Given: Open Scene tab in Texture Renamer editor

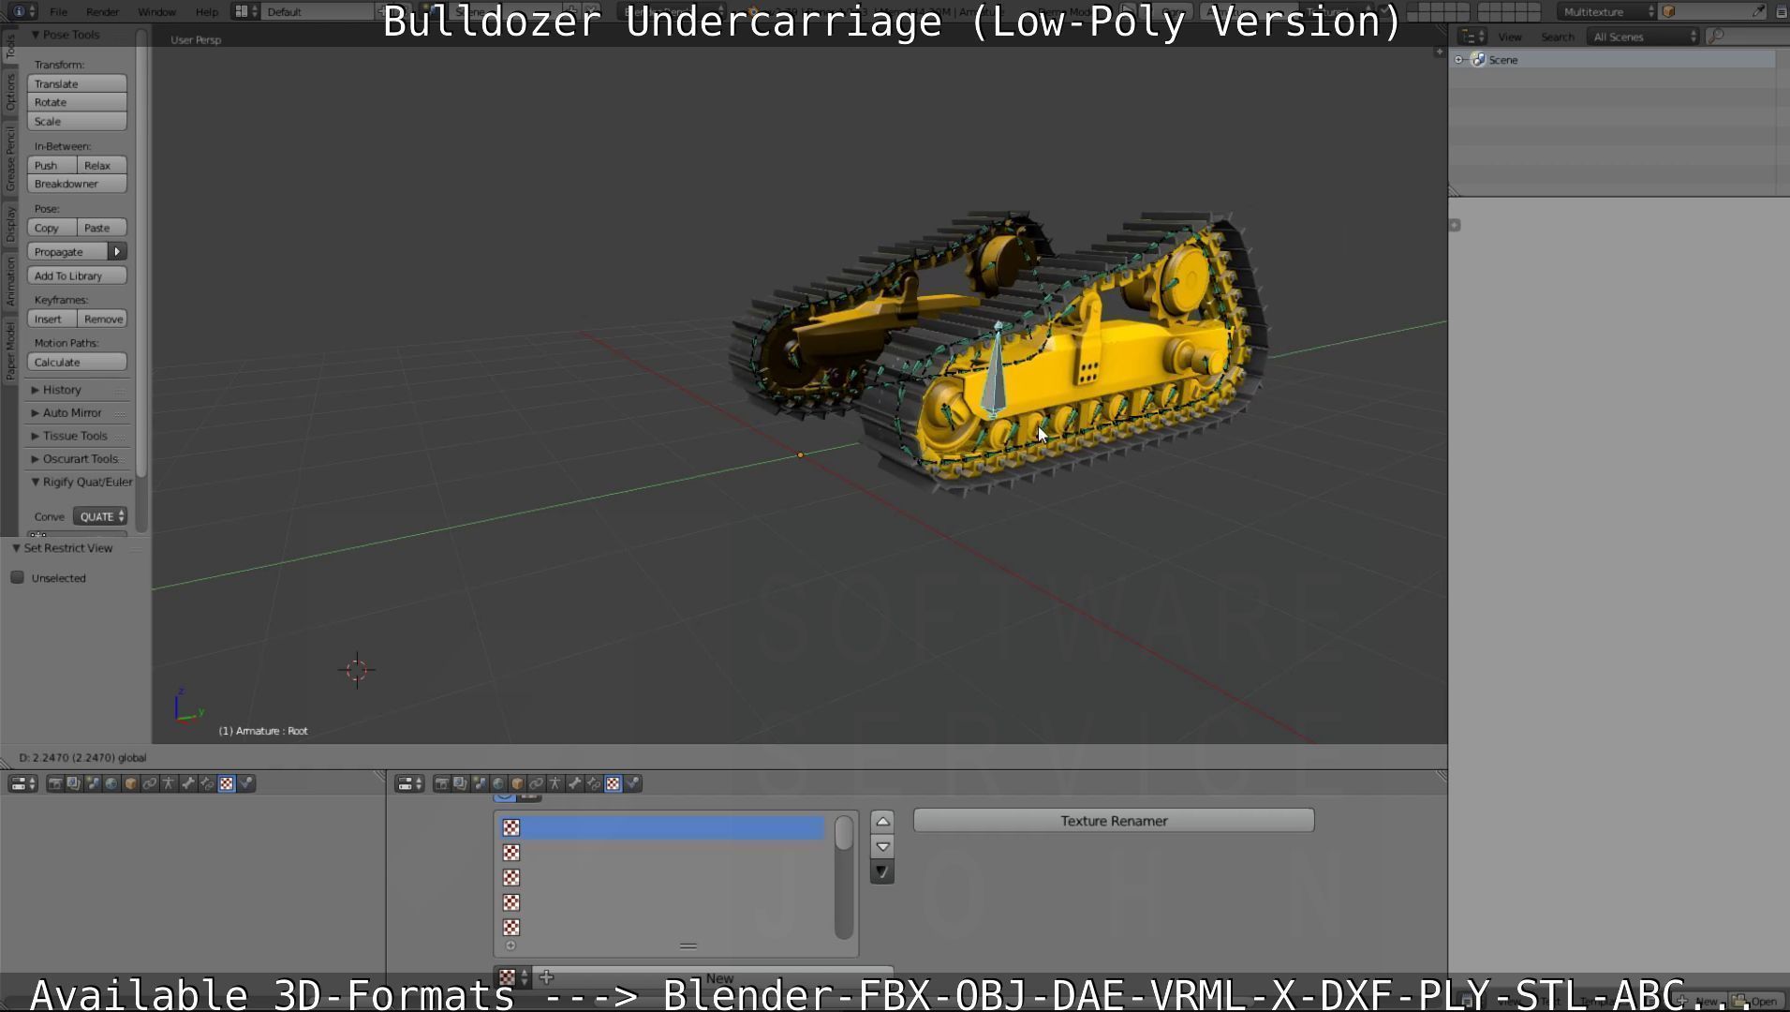Looking at the screenshot, I should [x=480, y=783].
